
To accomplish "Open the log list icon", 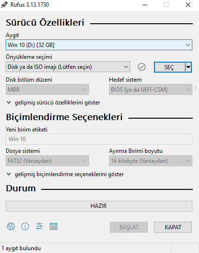I will tap(54, 226).
